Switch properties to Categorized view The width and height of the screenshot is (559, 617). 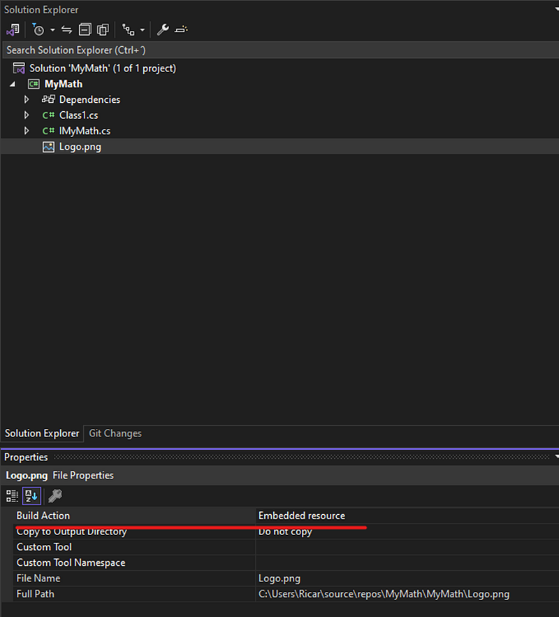tap(12, 496)
